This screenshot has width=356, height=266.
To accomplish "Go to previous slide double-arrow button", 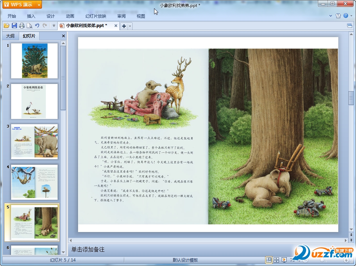I will [351, 235].
